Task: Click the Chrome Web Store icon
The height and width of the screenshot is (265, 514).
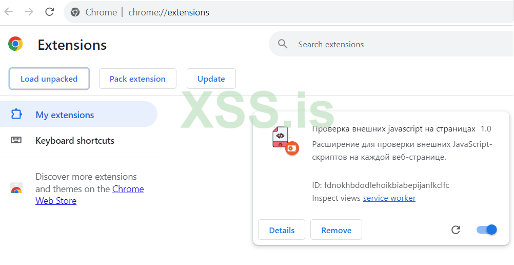Action: [x=16, y=189]
